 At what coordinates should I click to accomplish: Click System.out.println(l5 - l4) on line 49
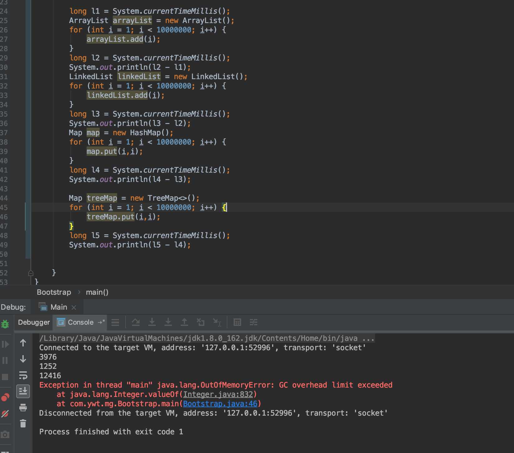pyautogui.click(x=130, y=245)
